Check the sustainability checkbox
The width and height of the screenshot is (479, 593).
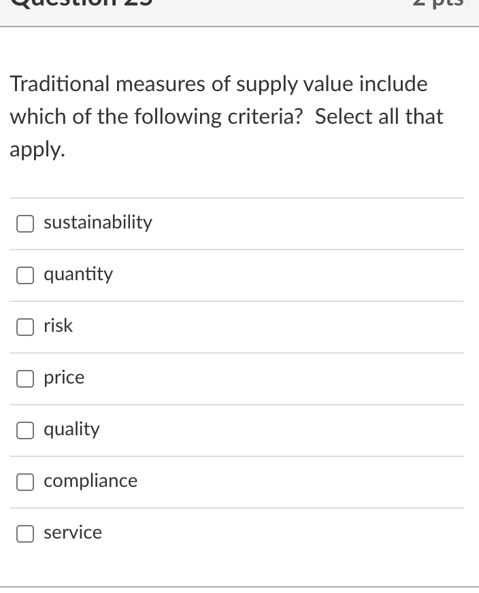coord(24,223)
